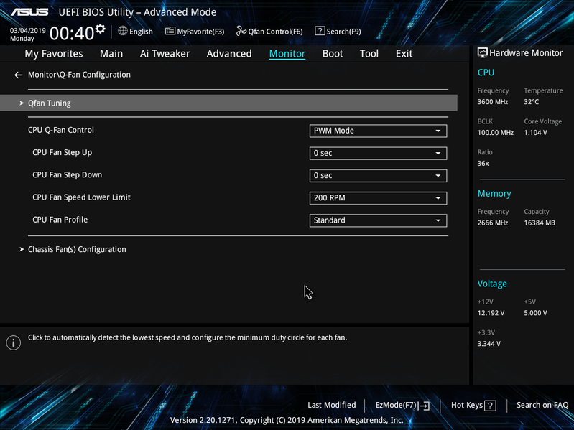Click the Search on FAQ link
The width and height of the screenshot is (574, 430).
tap(542, 405)
